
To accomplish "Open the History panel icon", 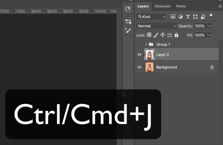I will [x=128, y=9].
